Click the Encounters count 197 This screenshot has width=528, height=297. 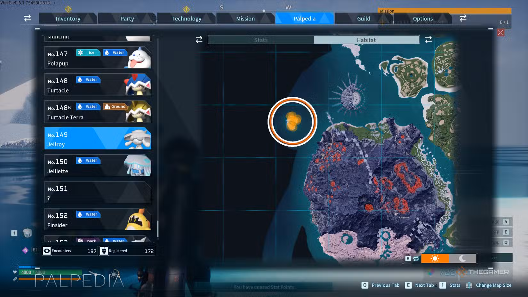pos(92,251)
